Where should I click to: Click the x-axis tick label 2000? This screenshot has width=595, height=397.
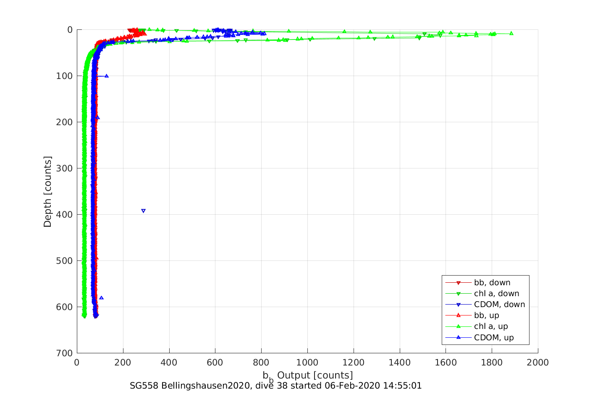(538, 363)
